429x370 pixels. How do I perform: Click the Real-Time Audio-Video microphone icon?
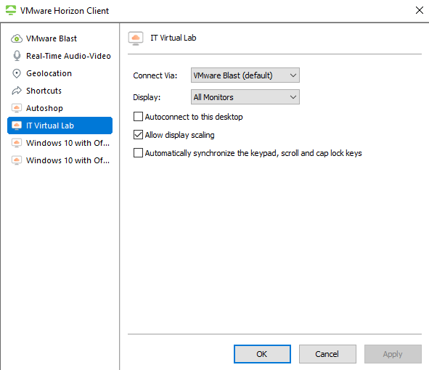pos(17,56)
